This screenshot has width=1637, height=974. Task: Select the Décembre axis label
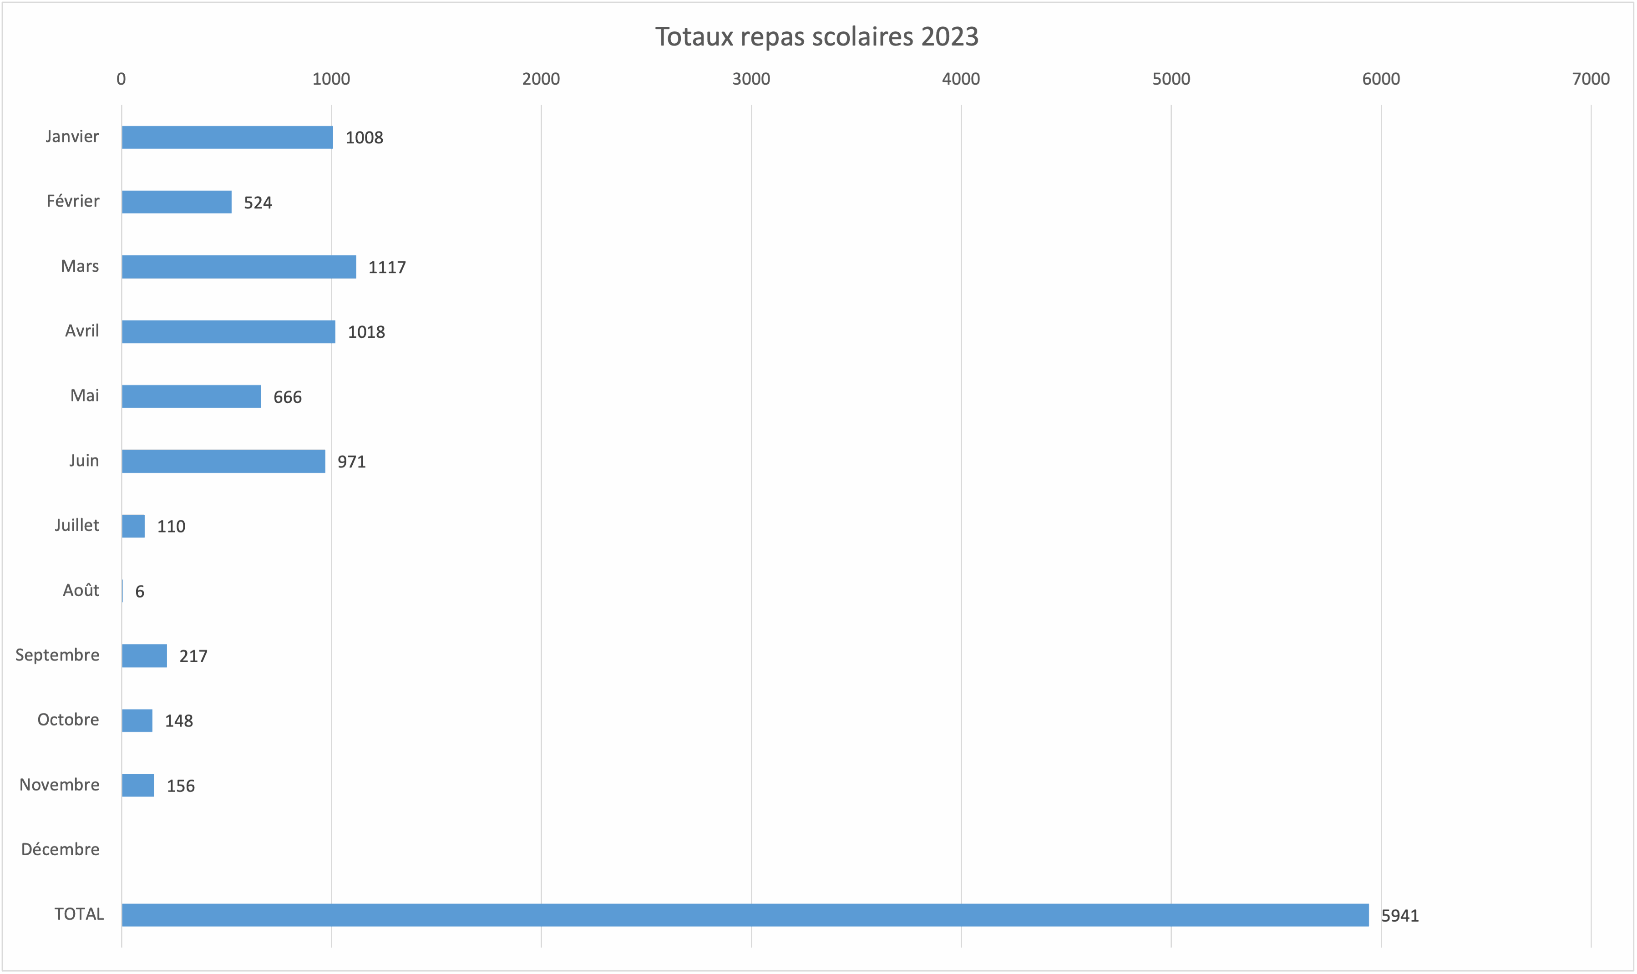coord(61,849)
